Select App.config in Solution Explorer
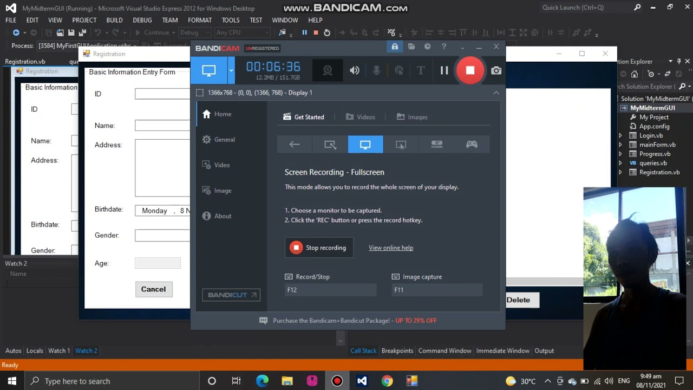 tap(654, 126)
